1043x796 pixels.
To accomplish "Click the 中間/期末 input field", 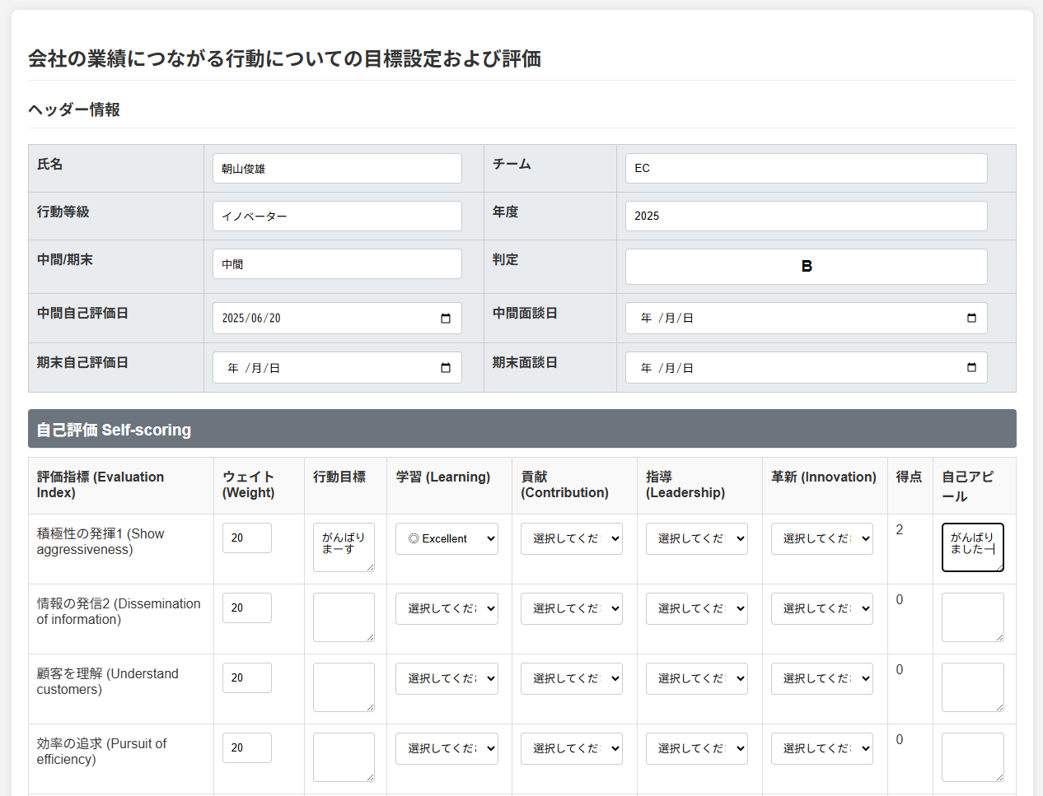I will [337, 264].
